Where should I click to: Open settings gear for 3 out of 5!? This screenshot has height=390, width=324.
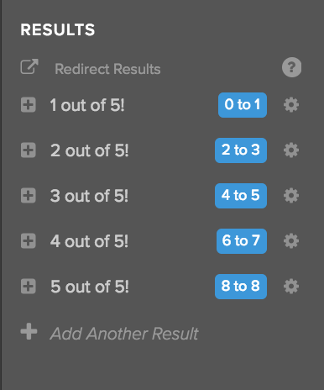[291, 196]
